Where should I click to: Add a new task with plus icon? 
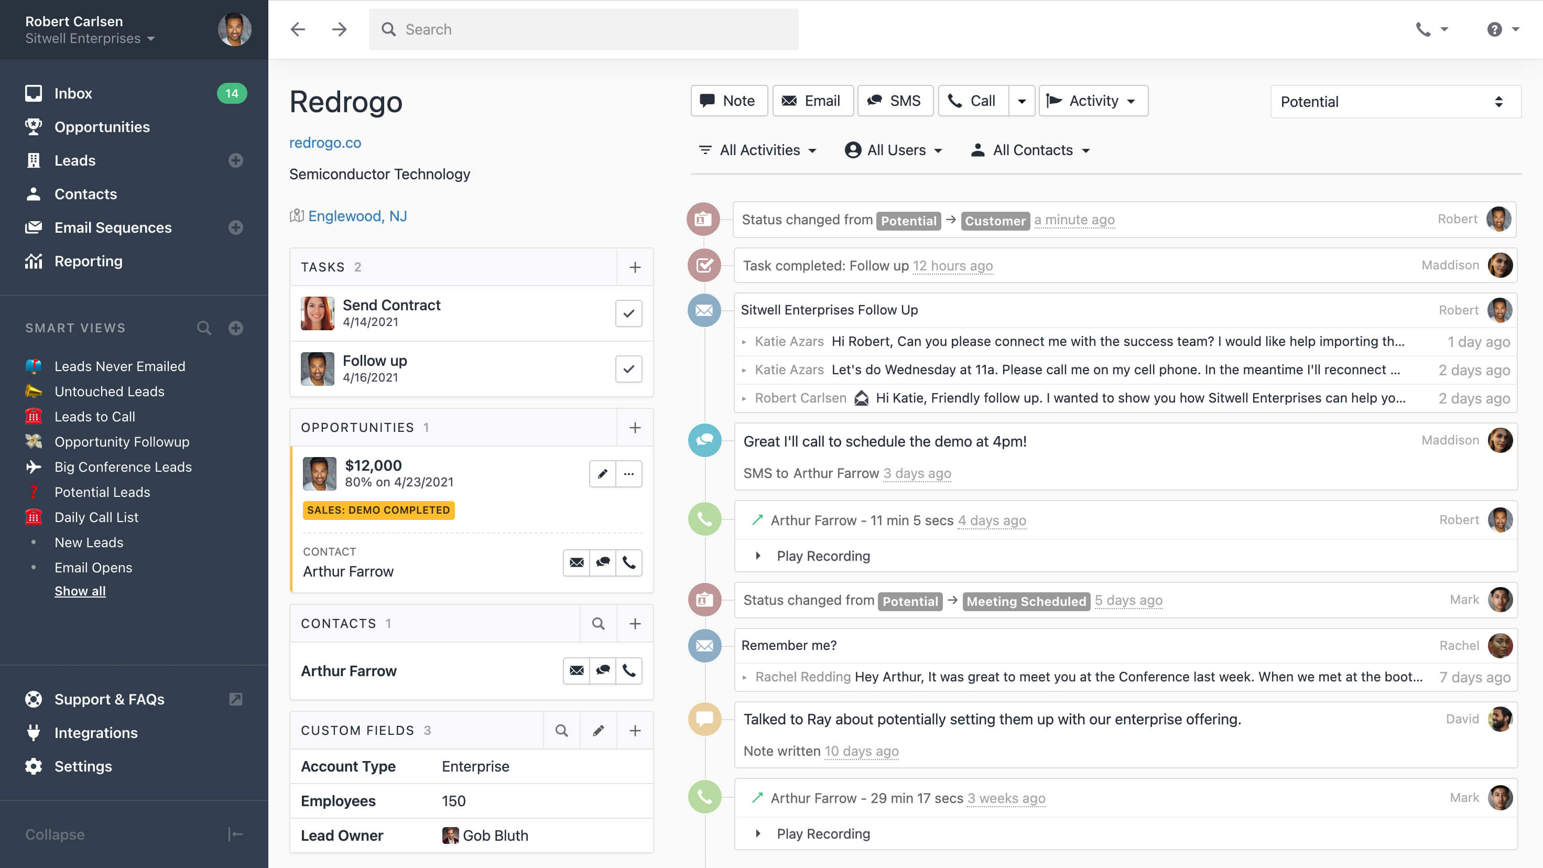pos(635,267)
